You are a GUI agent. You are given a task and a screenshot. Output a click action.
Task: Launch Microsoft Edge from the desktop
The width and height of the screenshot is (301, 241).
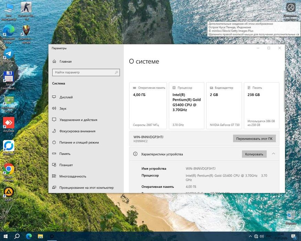pyautogui.click(x=9, y=34)
